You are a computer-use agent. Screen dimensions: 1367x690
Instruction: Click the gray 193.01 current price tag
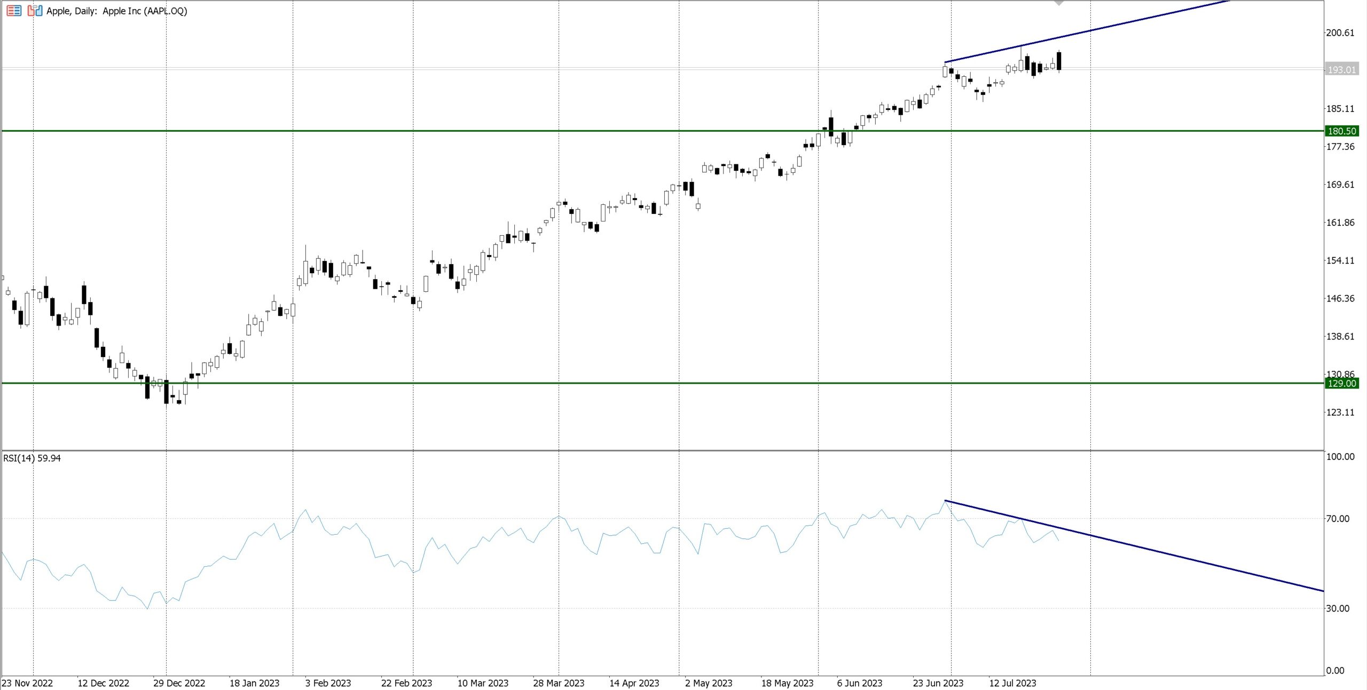(1341, 69)
